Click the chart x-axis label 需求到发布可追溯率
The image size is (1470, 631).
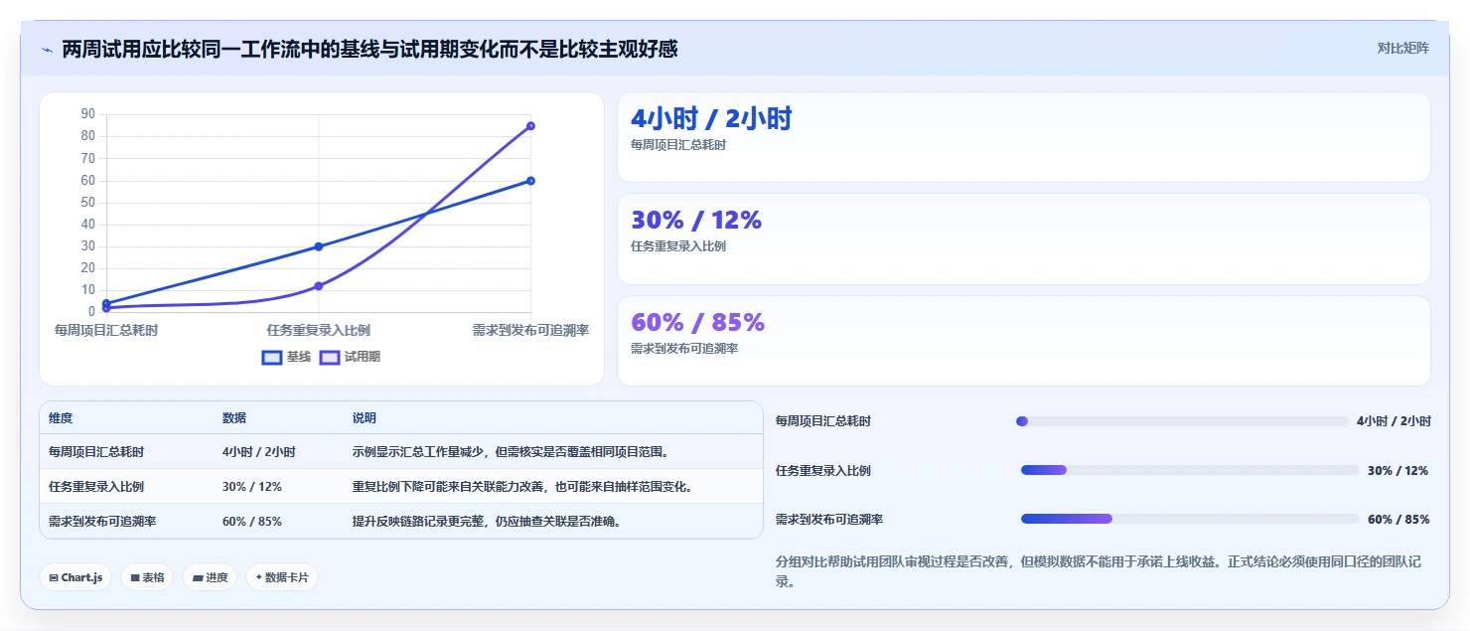pyautogui.click(x=530, y=330)
